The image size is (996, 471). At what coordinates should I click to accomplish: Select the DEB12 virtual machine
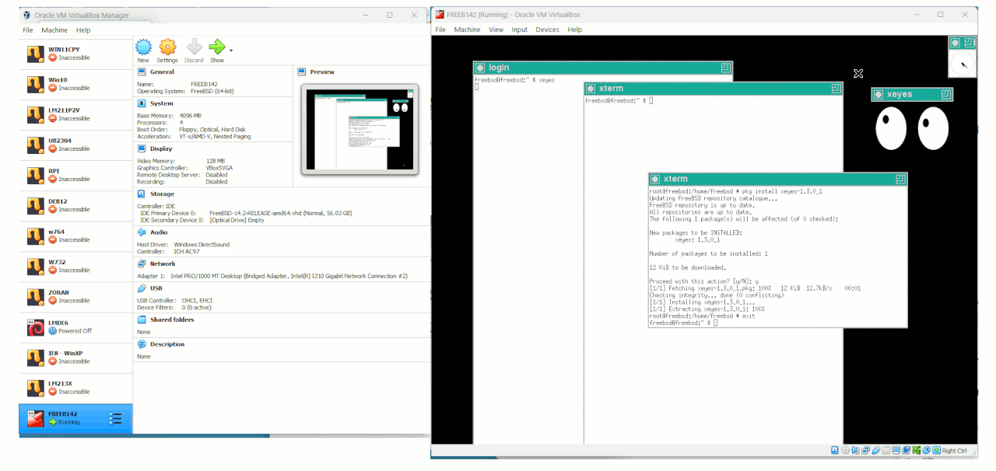[x=76, y=205]
